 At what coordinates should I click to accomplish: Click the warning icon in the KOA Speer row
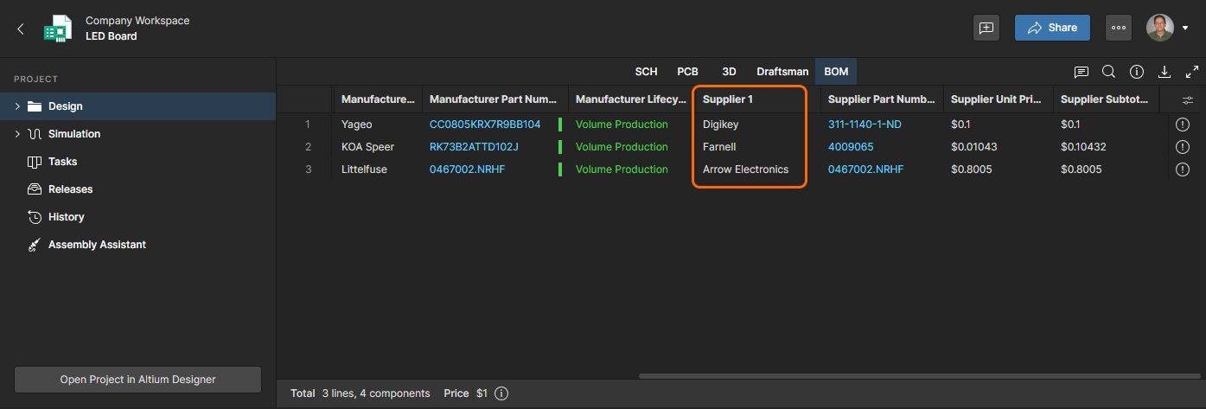coord(1183,147)
